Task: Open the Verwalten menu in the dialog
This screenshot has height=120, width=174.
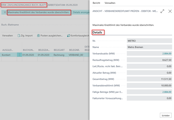Action: (x=110, y=3)
